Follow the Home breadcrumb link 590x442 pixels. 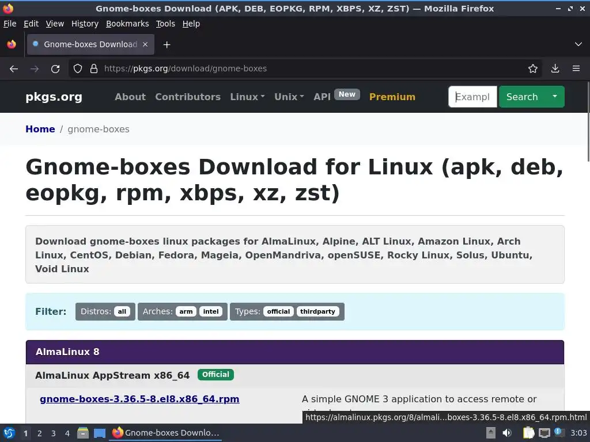[40, 129]
